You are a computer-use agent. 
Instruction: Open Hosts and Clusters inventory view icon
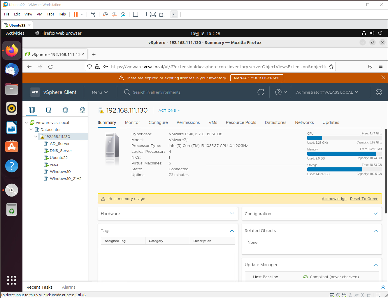32,110
